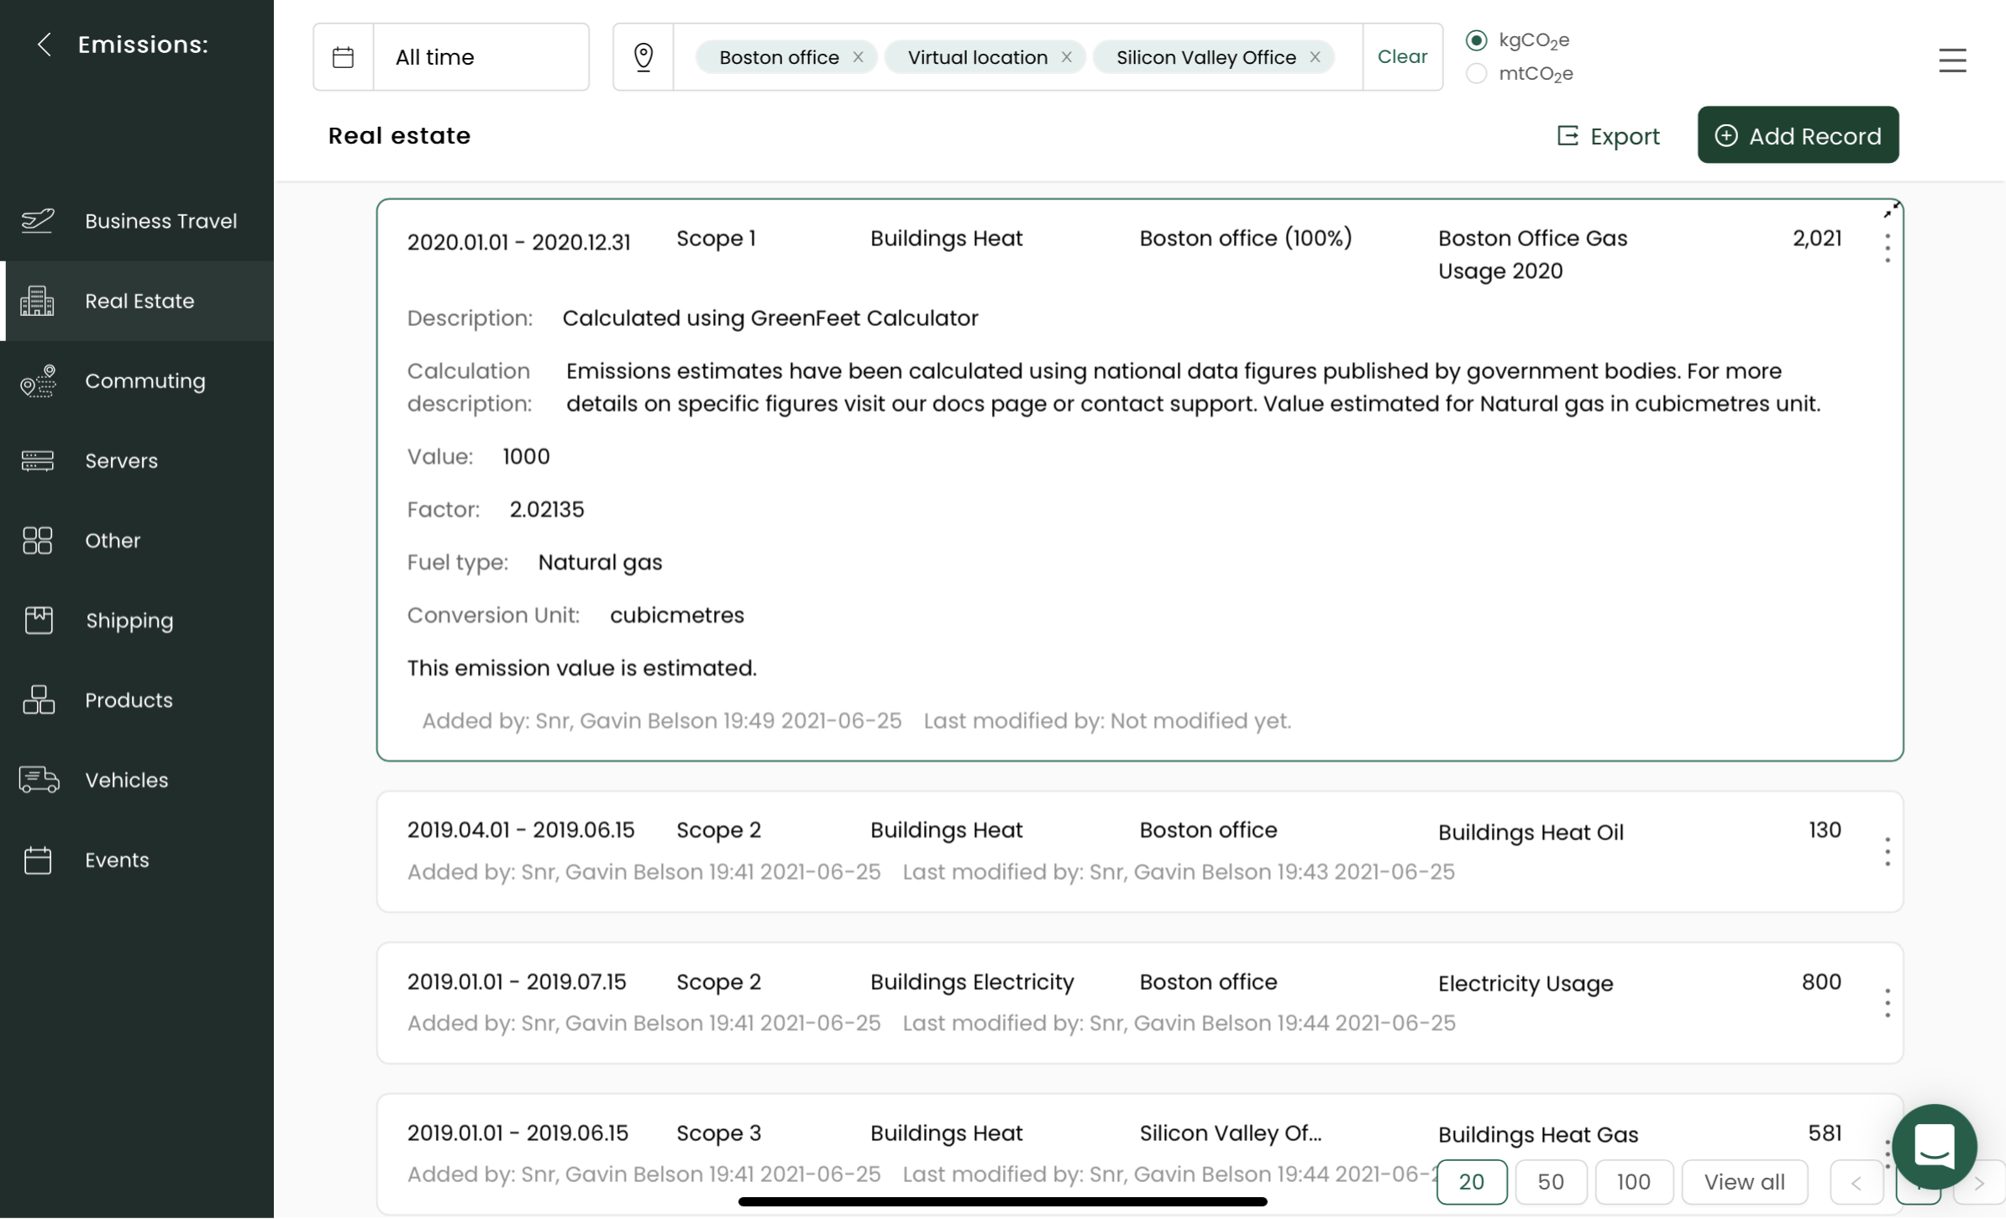Viewport: 2006px width, 1219px height.
Task: Open the Servers section icon
Action: (38, 460)
